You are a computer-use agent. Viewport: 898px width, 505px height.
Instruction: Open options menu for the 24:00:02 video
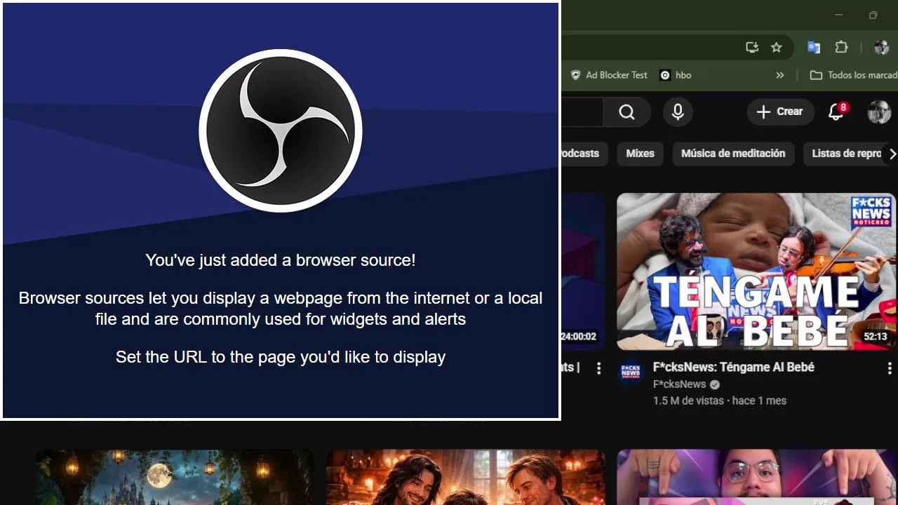[x=598, y=368]
